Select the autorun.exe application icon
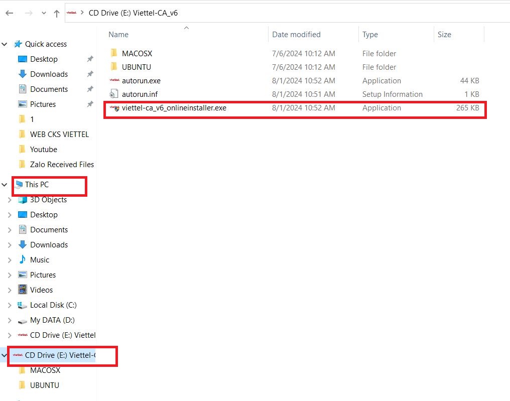 [x=113, y=80]
